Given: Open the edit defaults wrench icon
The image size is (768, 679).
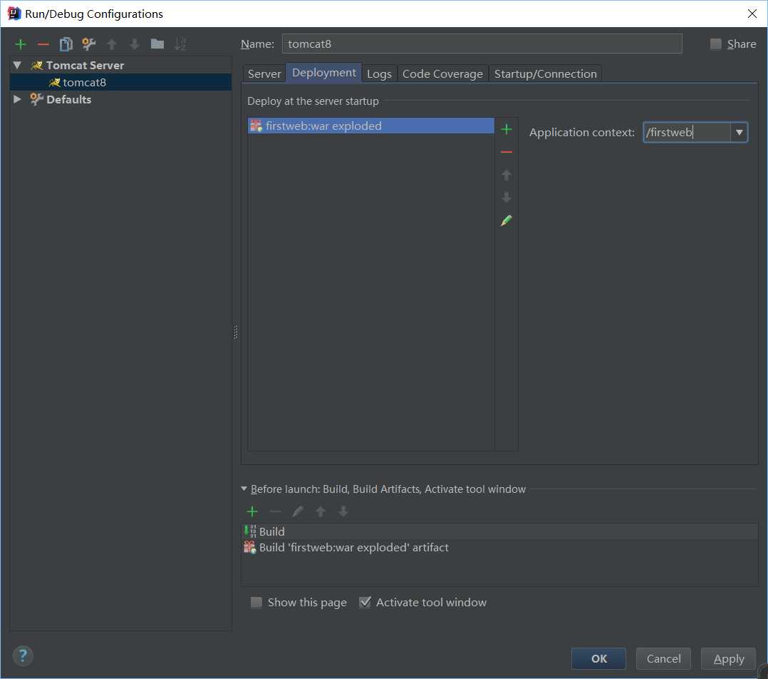Looking at the screenshot, I should (88, 44).
